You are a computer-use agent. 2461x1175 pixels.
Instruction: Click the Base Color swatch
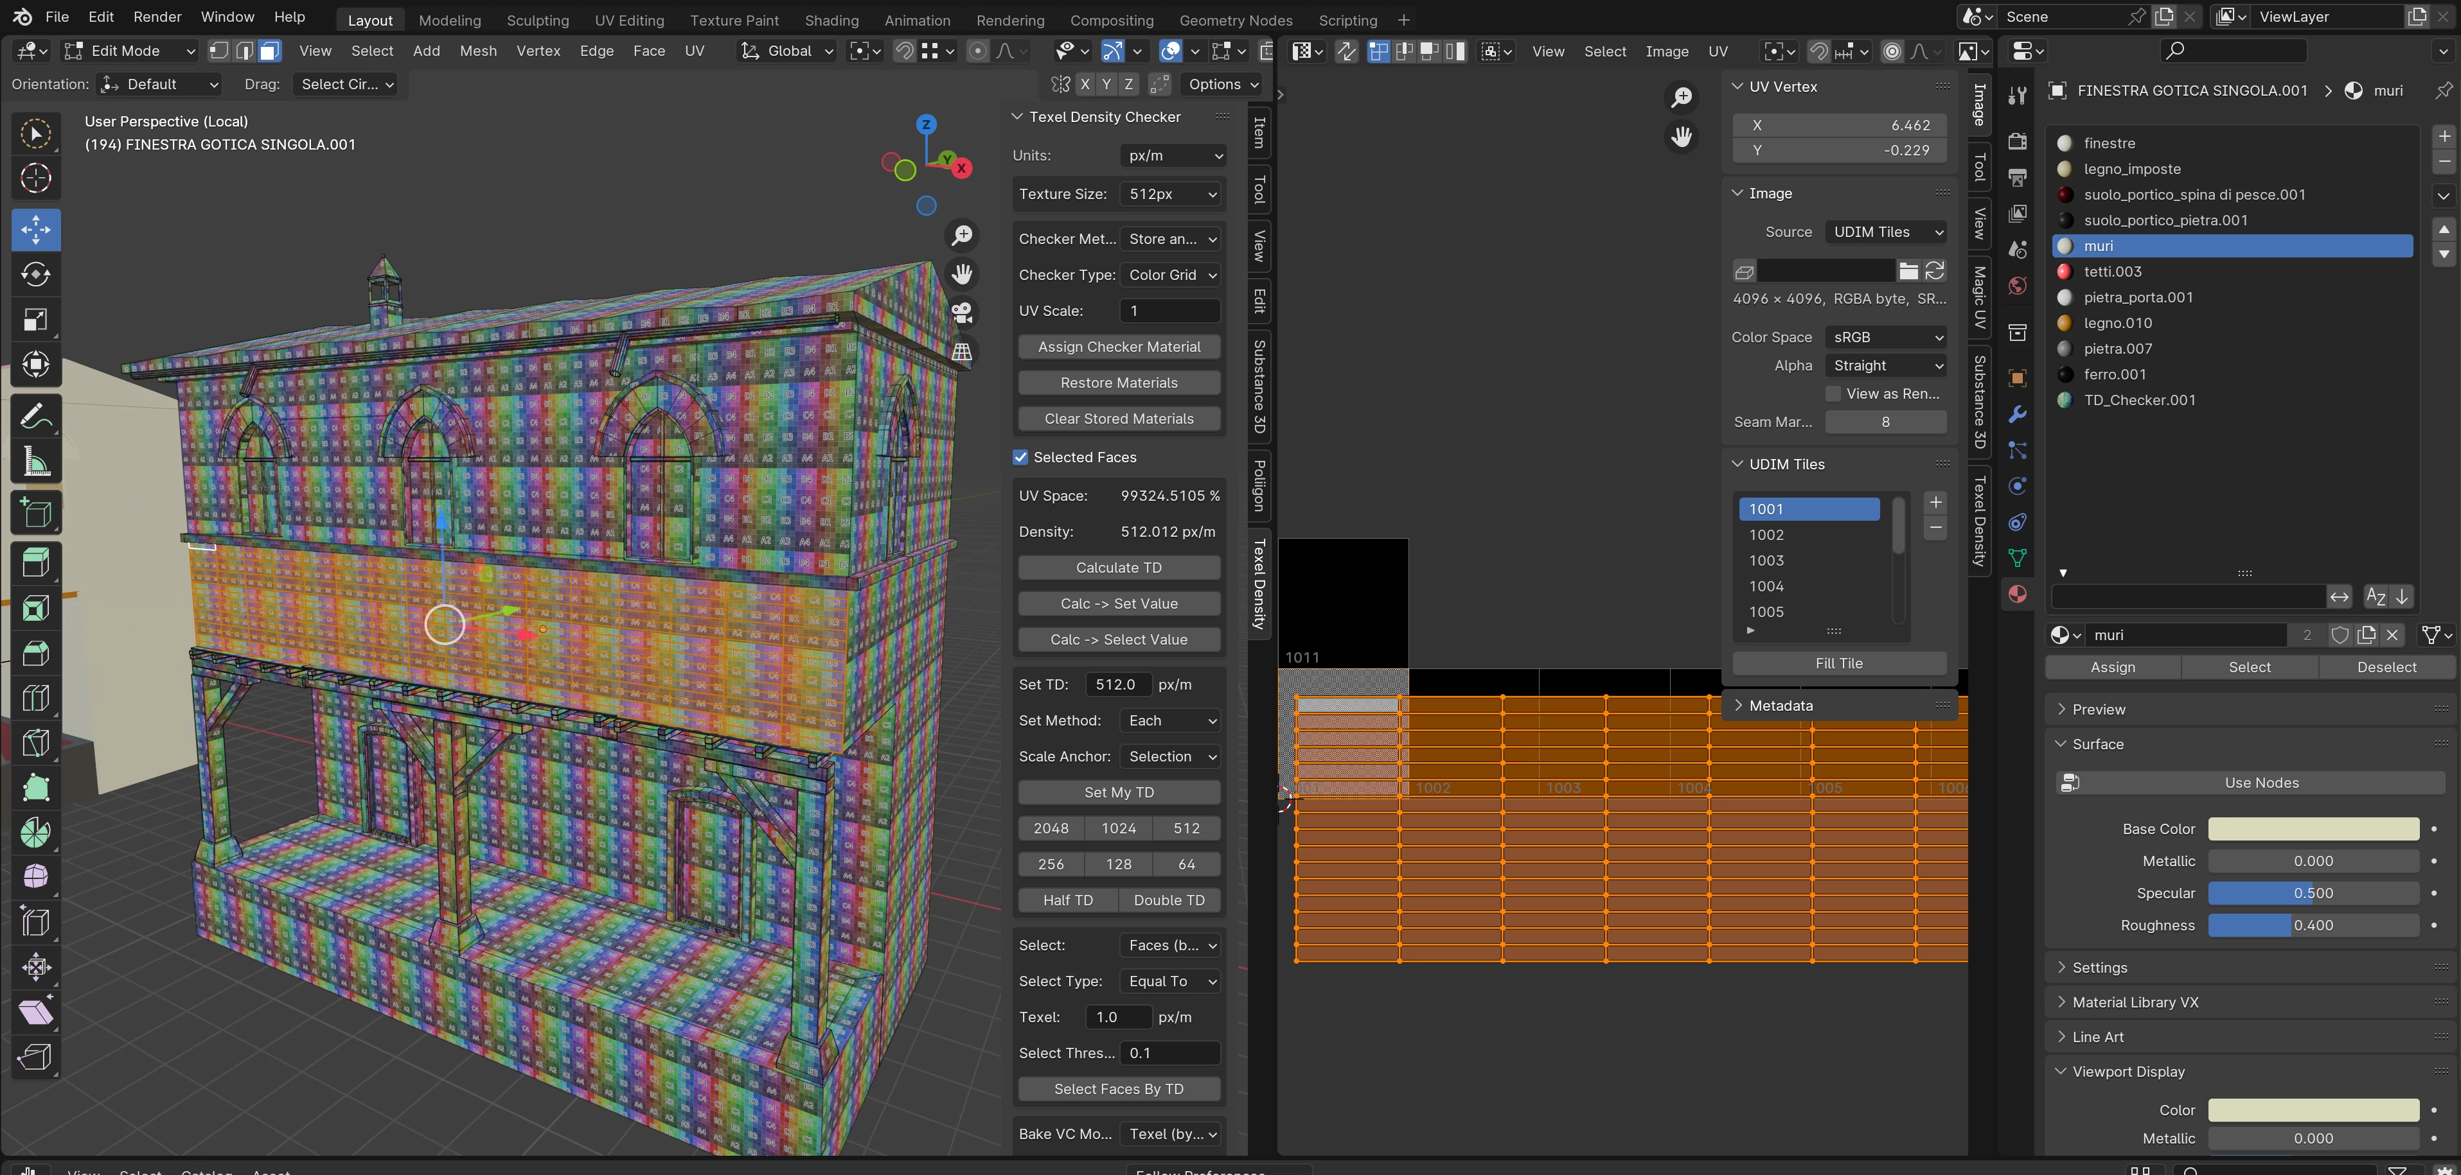click(2312, 830)
